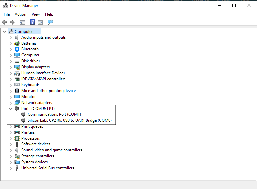Viewport: 257px width, 189px height.
Task: Click the Audio inputs and outputs speaker icon
Action: [x=17, y=37]
